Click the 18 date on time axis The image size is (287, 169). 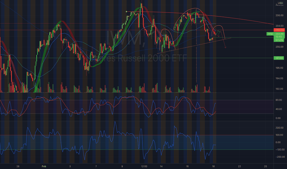click(213, 167)
